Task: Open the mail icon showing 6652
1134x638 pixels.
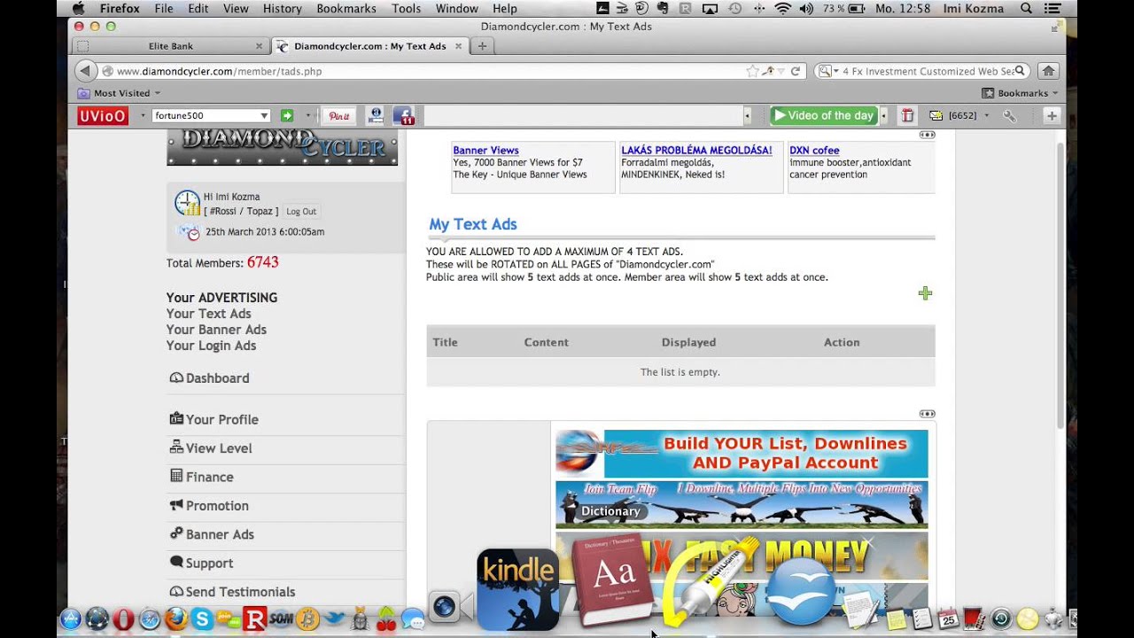Action: click(936, 115)
